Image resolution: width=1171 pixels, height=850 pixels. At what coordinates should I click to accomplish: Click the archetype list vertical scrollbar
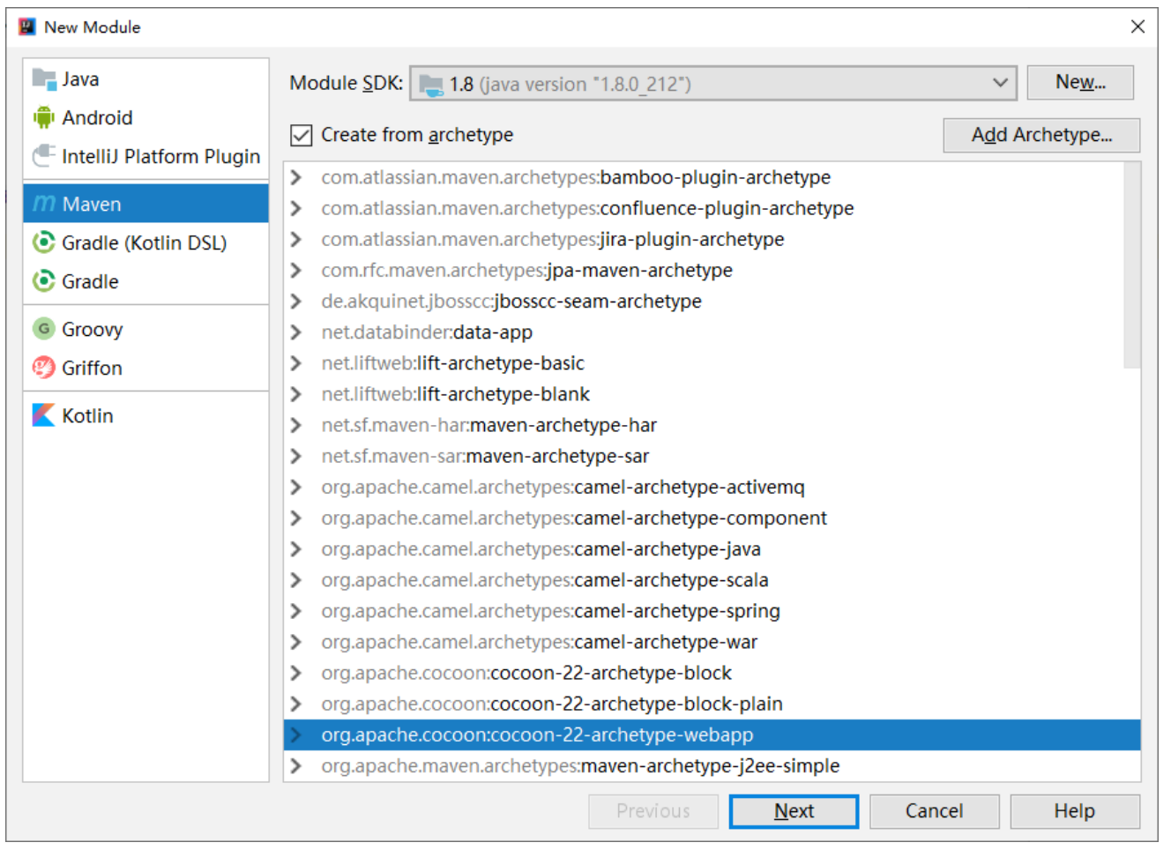(x=1132, y=265)
